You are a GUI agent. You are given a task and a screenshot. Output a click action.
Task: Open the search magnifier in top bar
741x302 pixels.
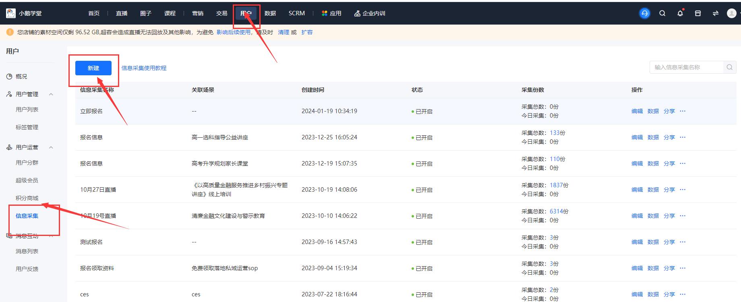pyautogui.click(x=662, y=13)
